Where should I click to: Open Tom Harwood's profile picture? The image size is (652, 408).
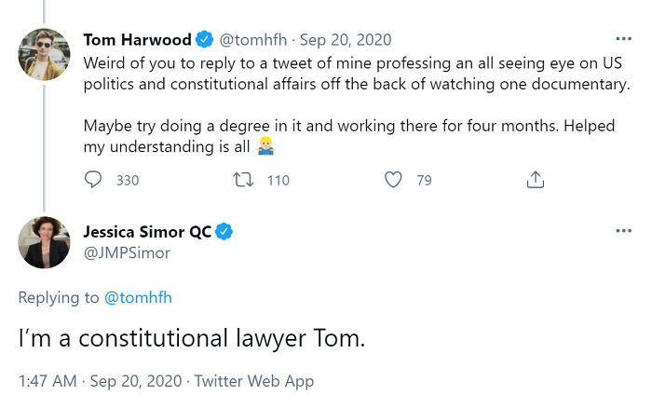pos(44,55)
